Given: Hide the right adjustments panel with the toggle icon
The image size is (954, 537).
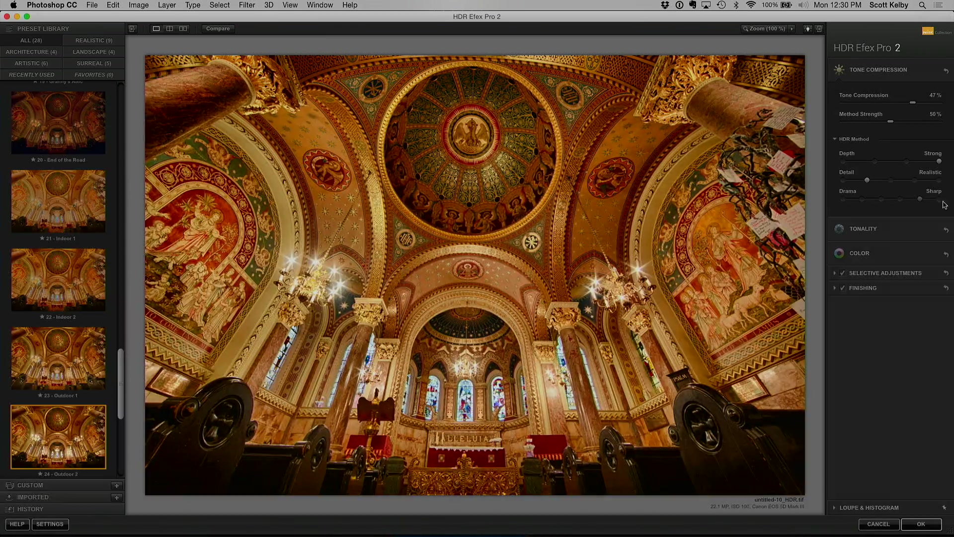Looking at the screenshot, I should coord(819,29).
